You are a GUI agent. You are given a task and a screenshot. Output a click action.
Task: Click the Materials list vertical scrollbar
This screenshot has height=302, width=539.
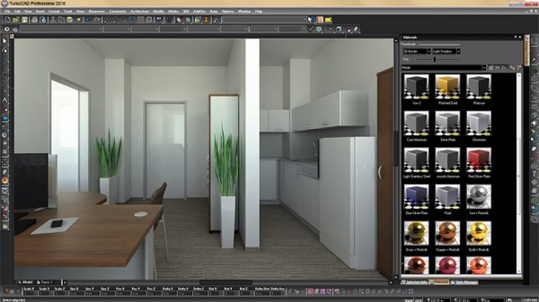(519, 174)
